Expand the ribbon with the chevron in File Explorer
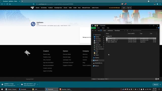Image resolution: width=162 pixels, height=91 pixels. [157, 28]
